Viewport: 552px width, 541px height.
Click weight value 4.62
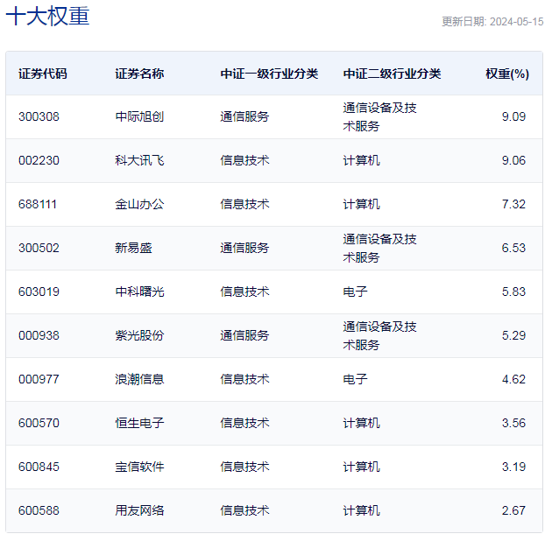tap(513, 380)
